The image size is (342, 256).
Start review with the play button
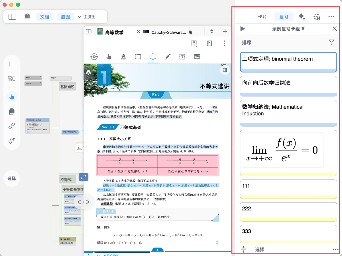243,29
